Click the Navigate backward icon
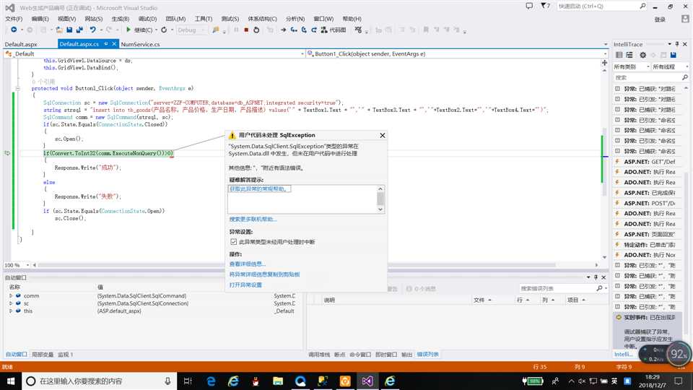 [x=14, y=30]
